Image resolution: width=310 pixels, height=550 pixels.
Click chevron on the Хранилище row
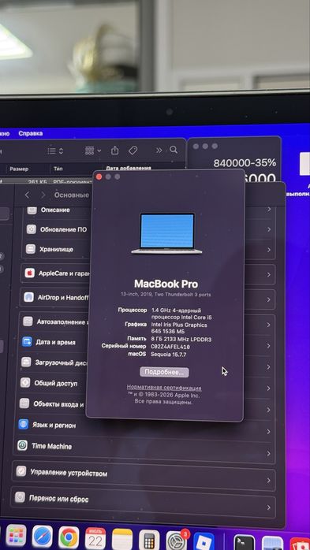click(269, 250)
